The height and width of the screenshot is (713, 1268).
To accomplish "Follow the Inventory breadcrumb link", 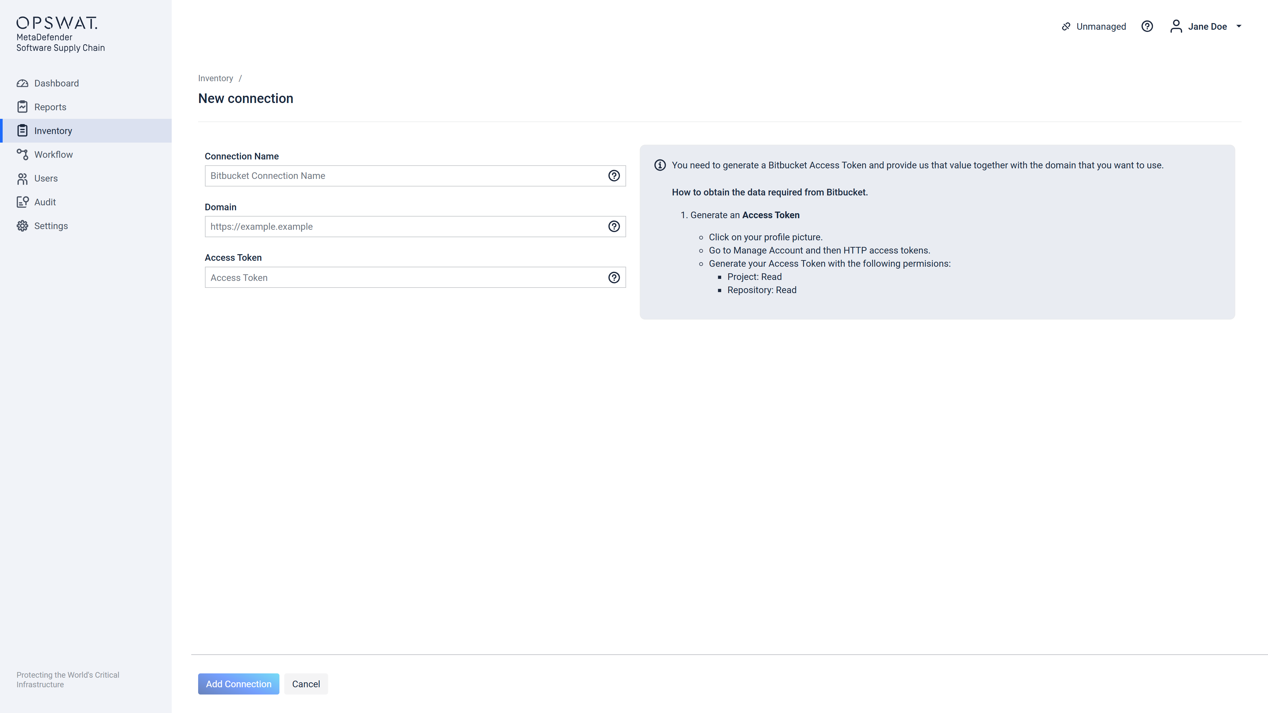I will pos(215,78).
